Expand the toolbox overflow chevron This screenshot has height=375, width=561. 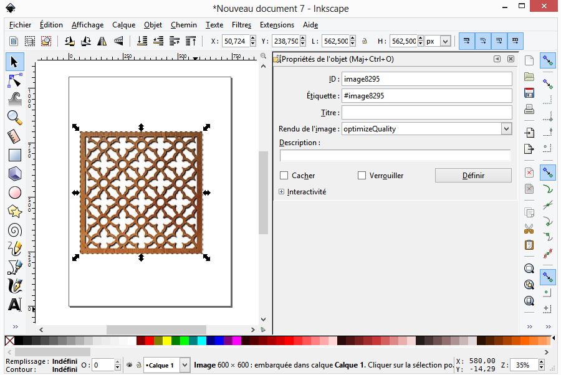(16, 326)
